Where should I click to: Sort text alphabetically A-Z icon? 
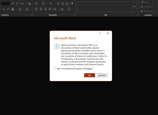(67, 4)
